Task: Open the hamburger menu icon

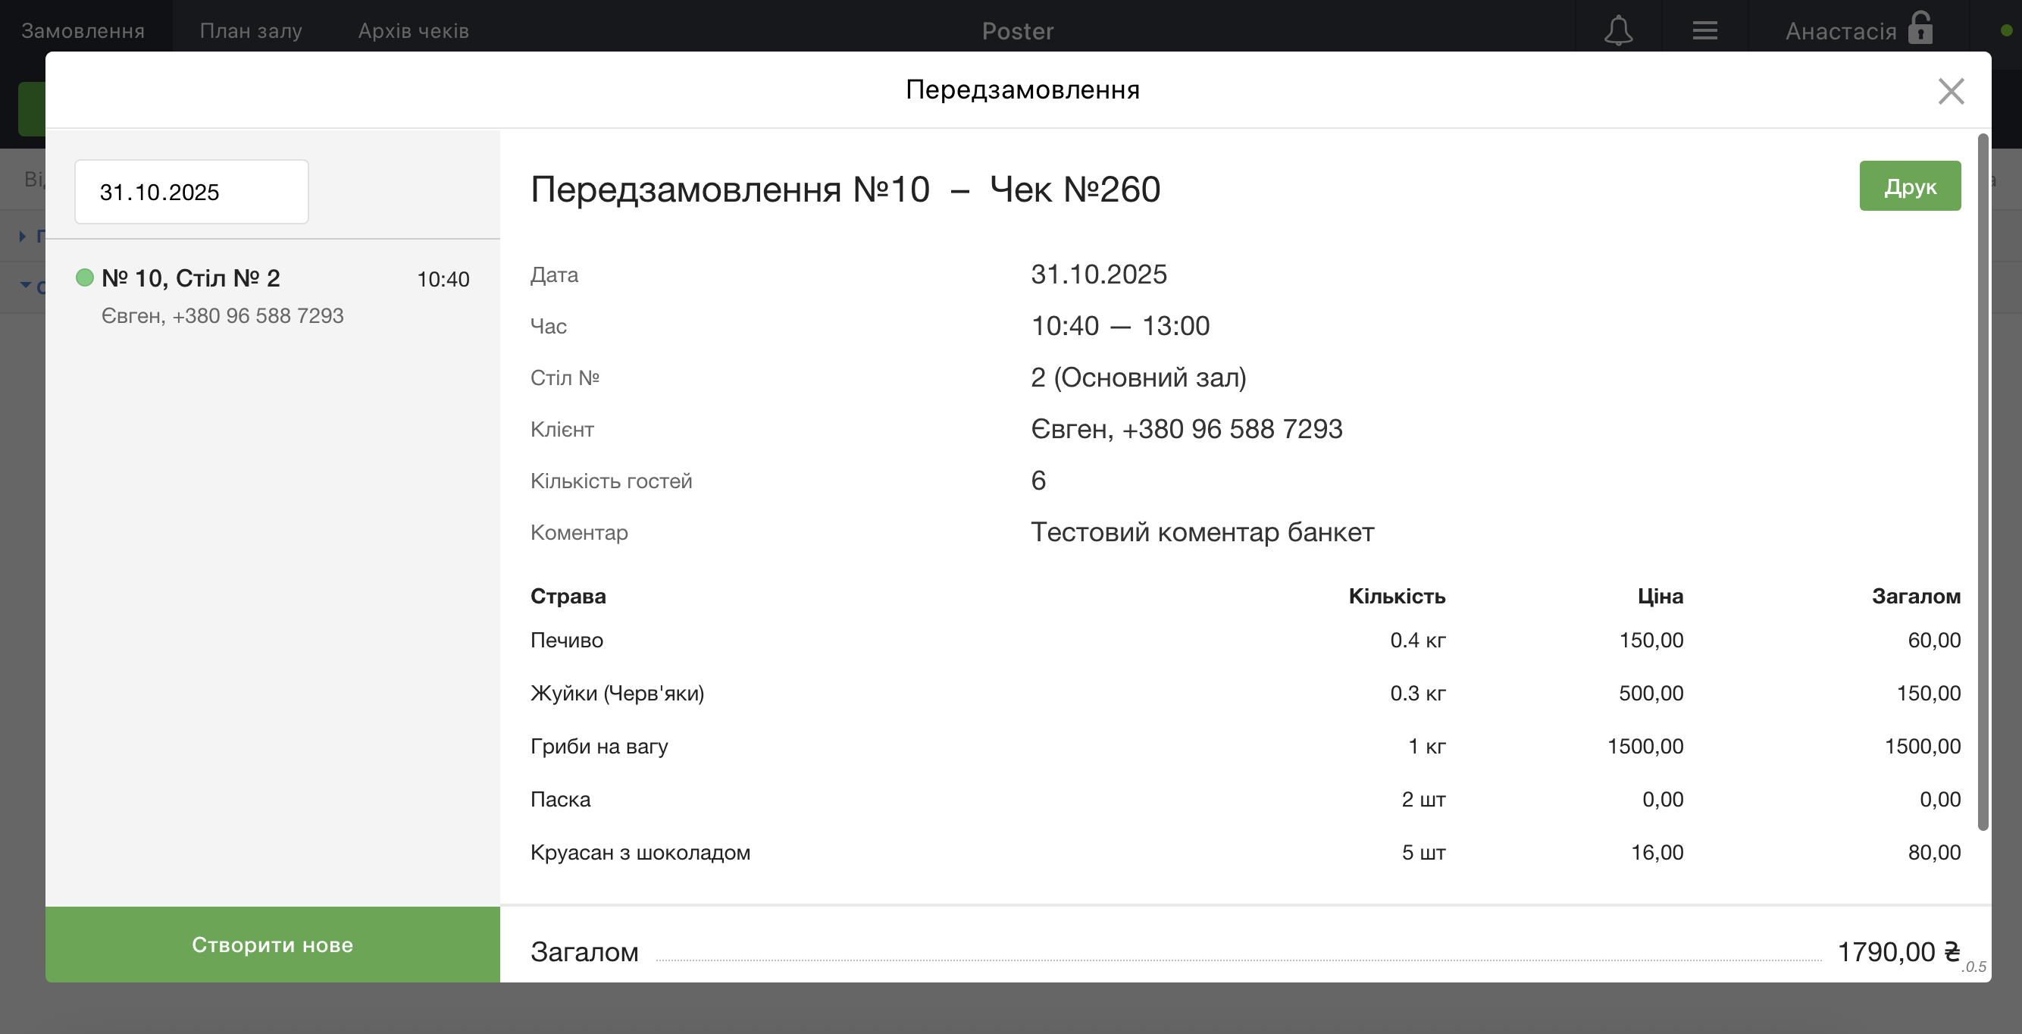Action: (x=1704, y=30)
